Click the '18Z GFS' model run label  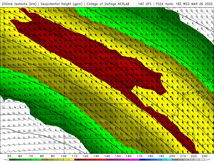(x=145, y=4)
